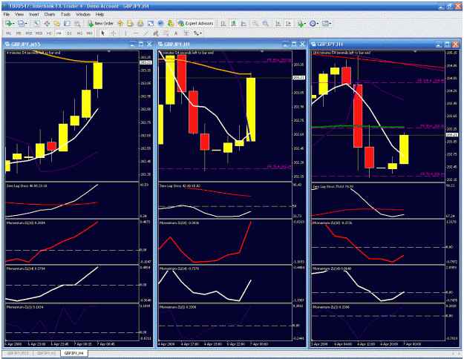Expand the New Chart dropdown arrow
464x359 pixels.
[13, 24]
